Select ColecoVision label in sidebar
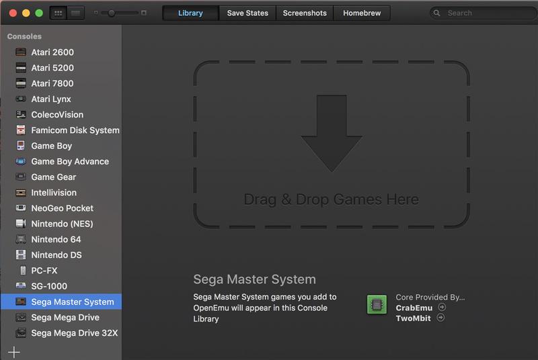Image resolution: width=538 pixels, height=360 pixels. click(57, 114)
